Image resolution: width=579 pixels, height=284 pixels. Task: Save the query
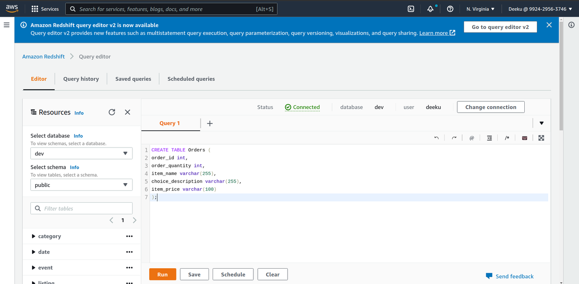coord(195,275)
